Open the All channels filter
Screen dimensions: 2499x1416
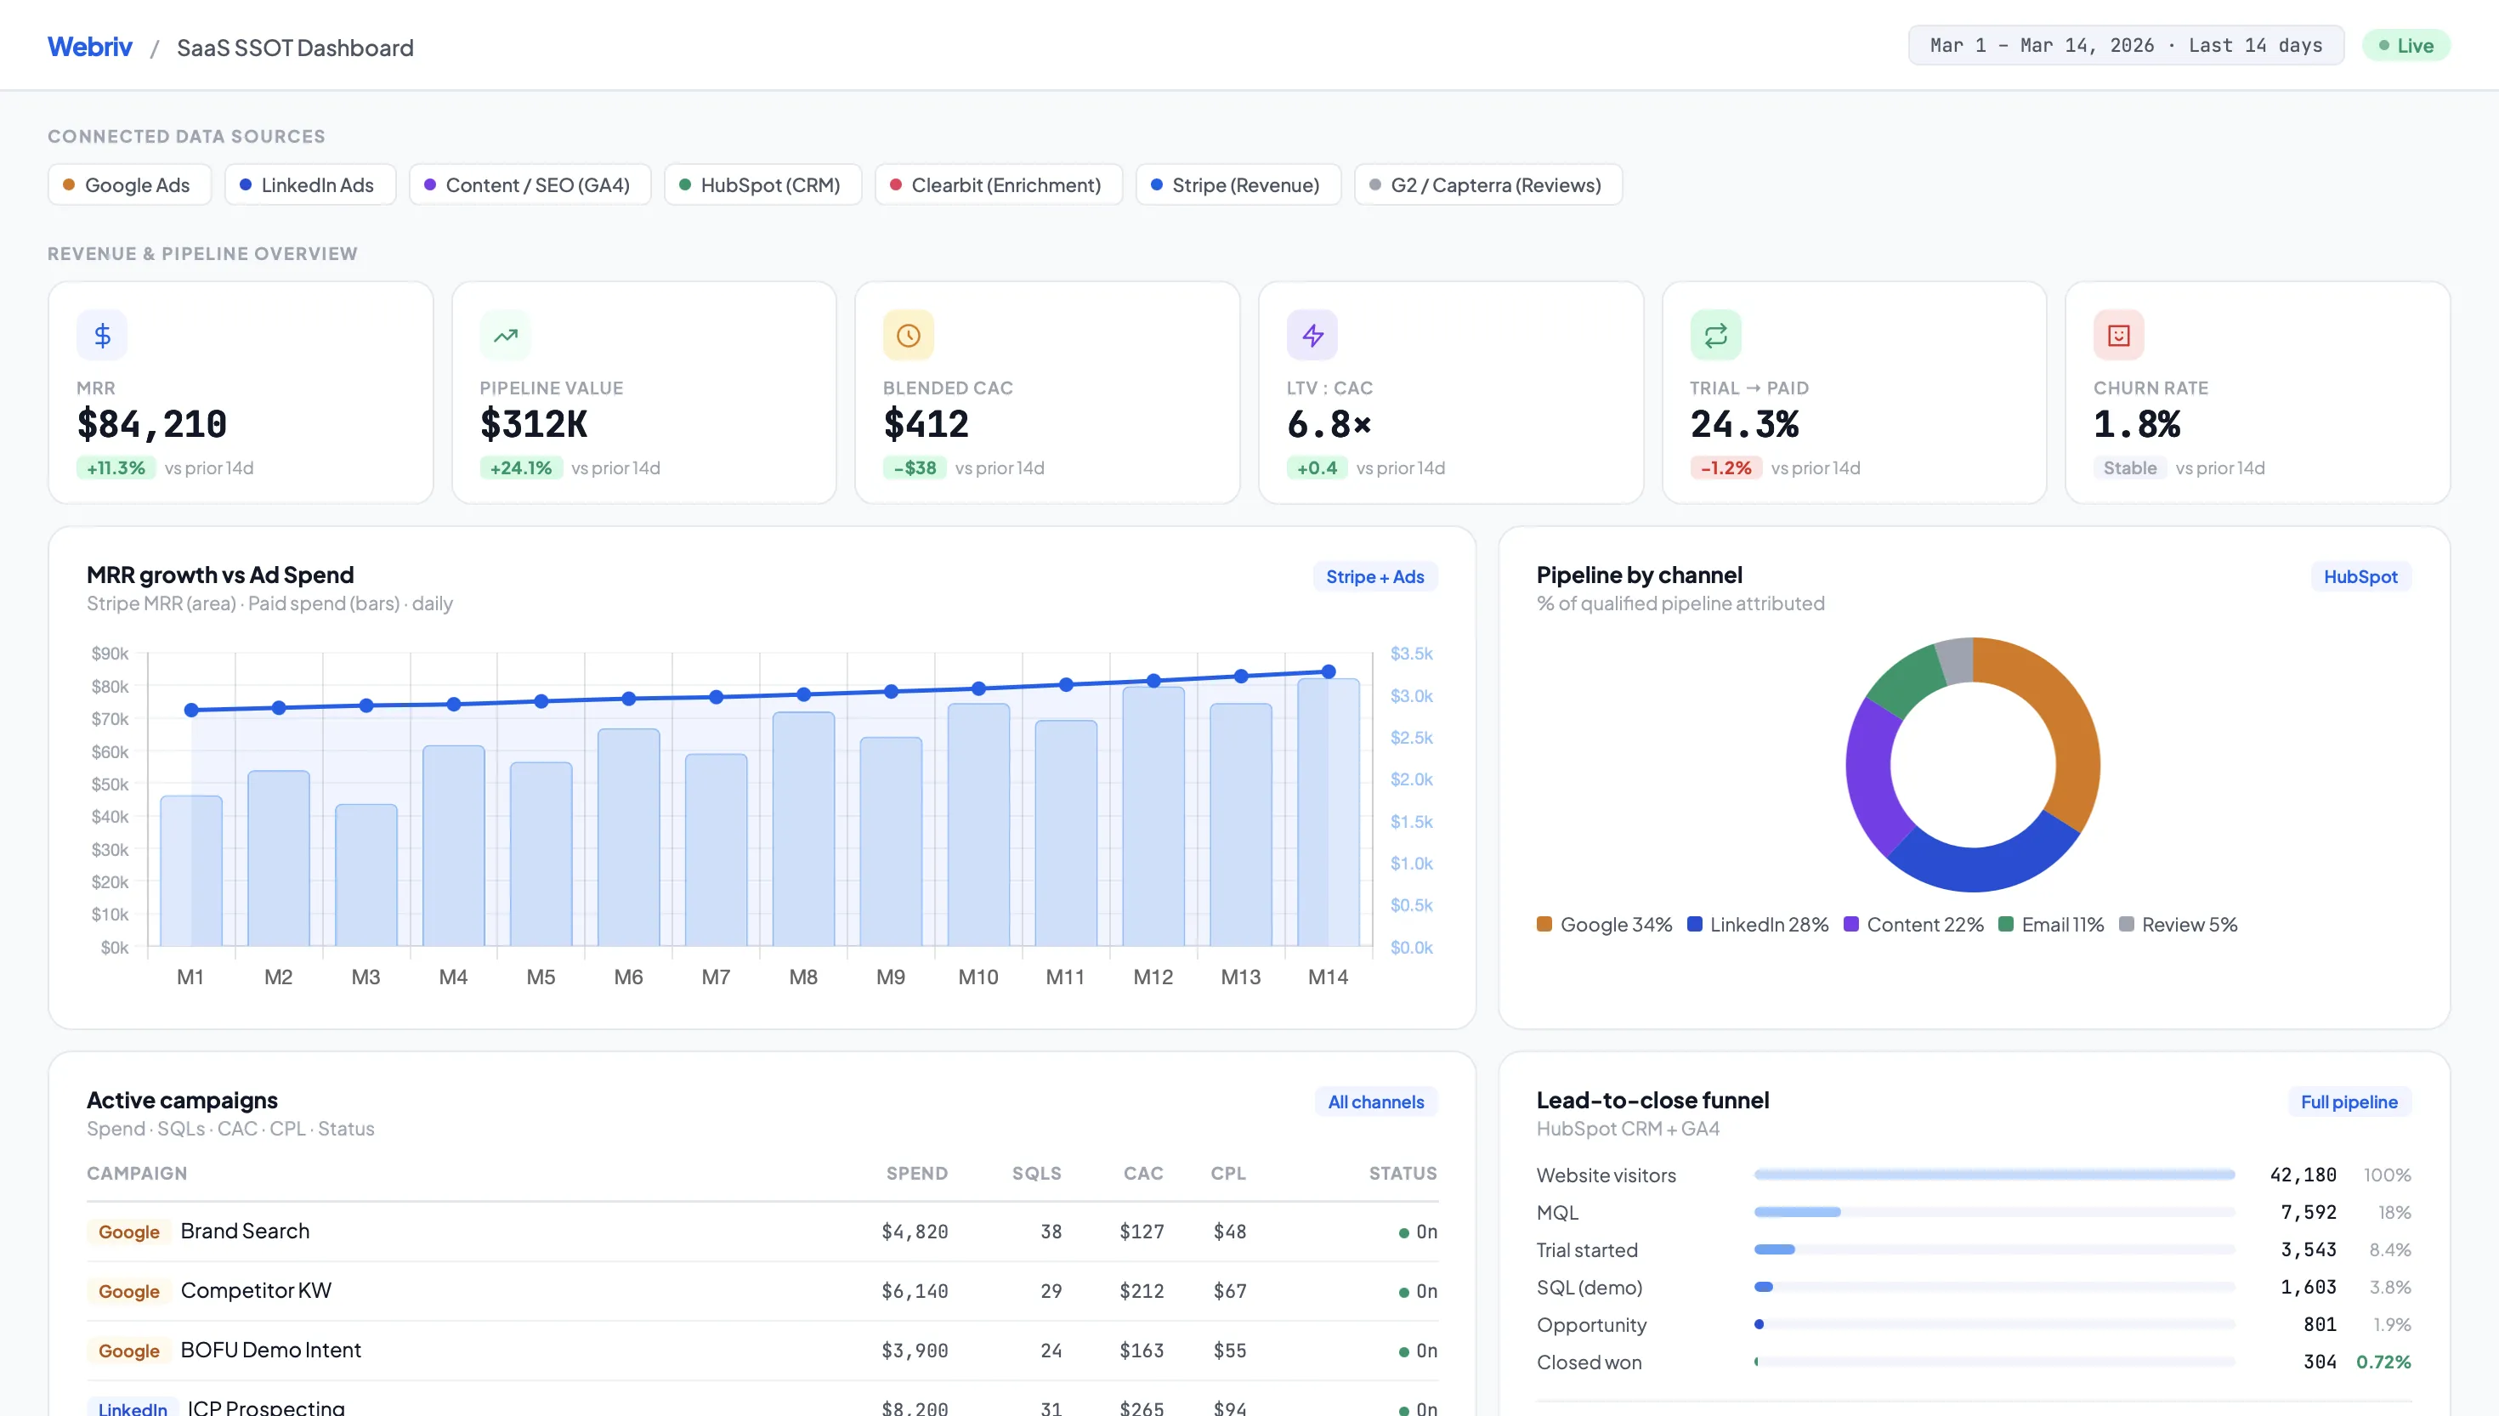coord(1376,1102)
